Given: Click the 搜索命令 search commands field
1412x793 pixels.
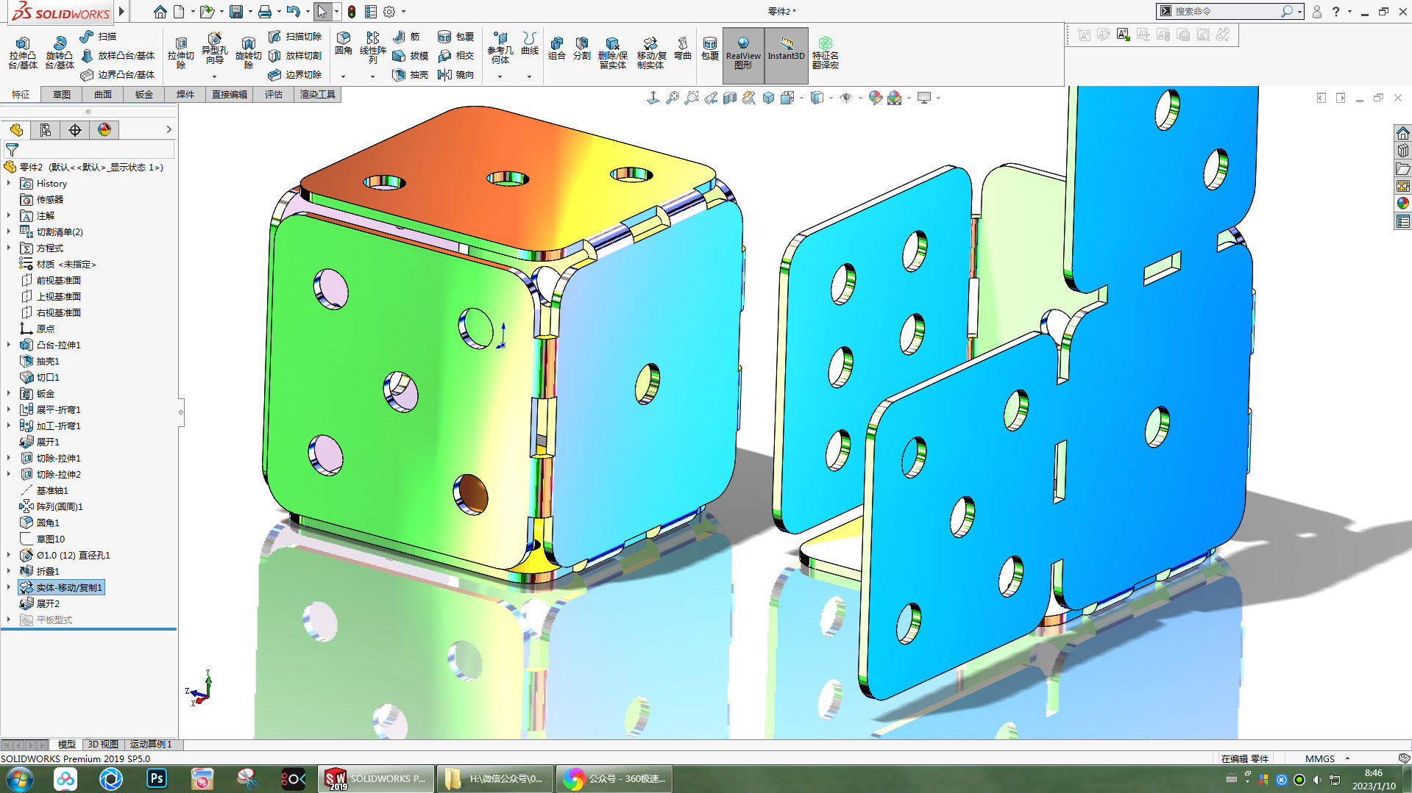Looking at the screenshot, I should pyautogui.click(x=1225, y=12).
